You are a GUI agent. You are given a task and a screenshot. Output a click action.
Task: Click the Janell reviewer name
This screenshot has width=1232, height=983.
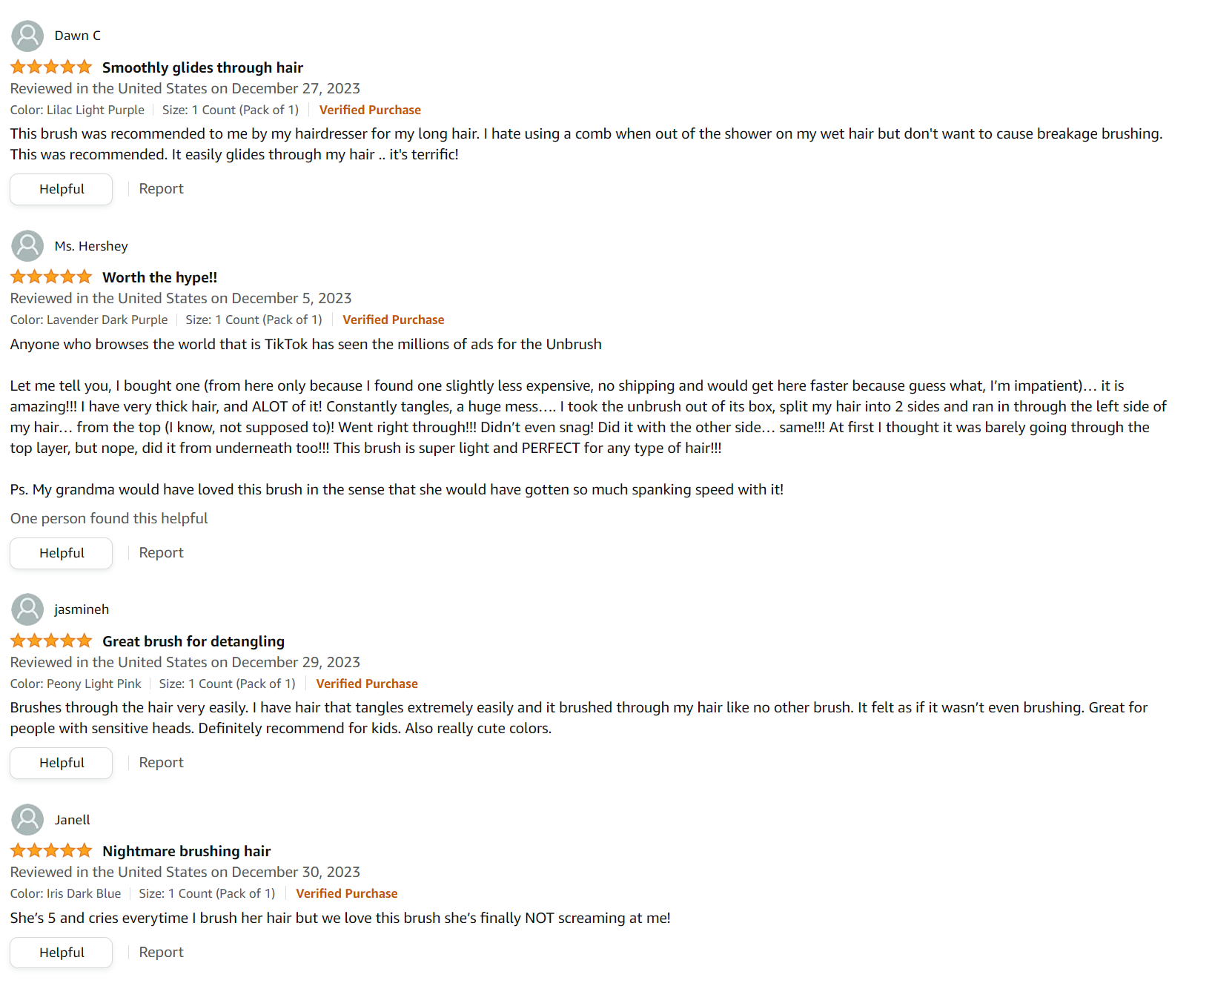(x=72, y=820)
